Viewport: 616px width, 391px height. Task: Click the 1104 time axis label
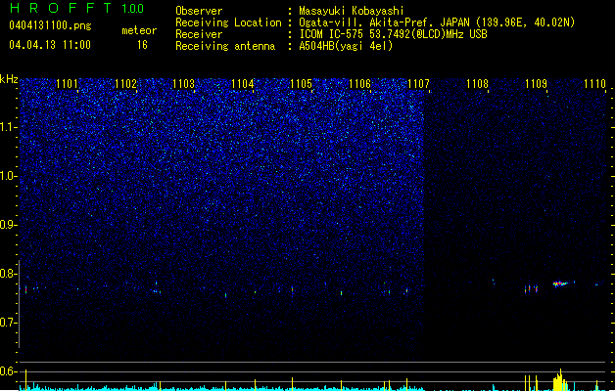pyautogui.click(x=243, y=84)
